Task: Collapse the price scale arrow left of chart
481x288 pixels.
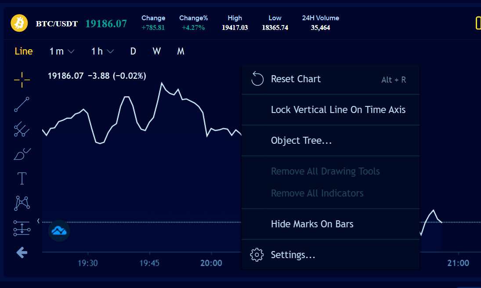Action: pos(38,221)
